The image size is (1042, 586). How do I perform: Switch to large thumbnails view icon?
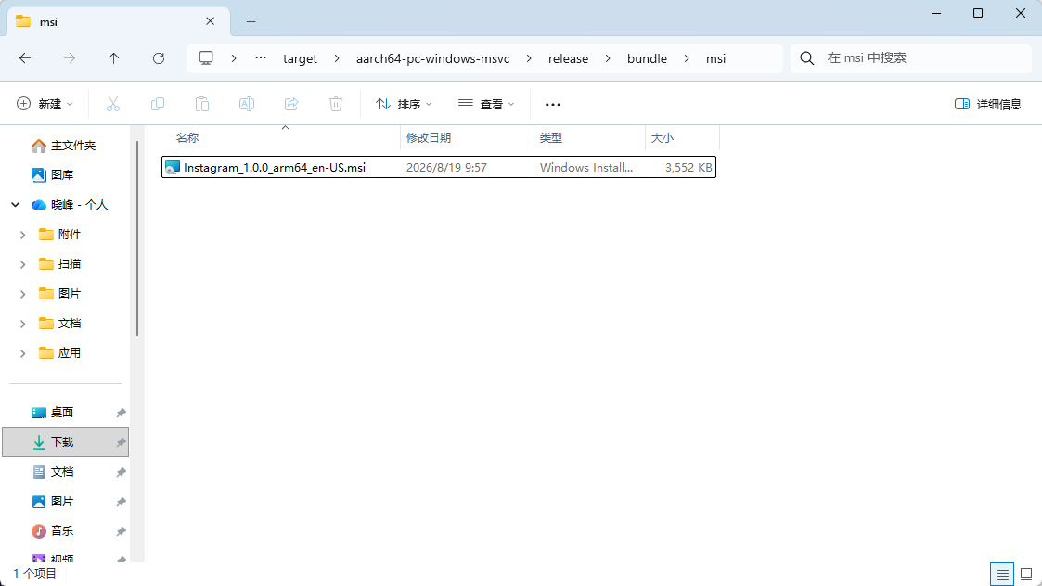1026,574
